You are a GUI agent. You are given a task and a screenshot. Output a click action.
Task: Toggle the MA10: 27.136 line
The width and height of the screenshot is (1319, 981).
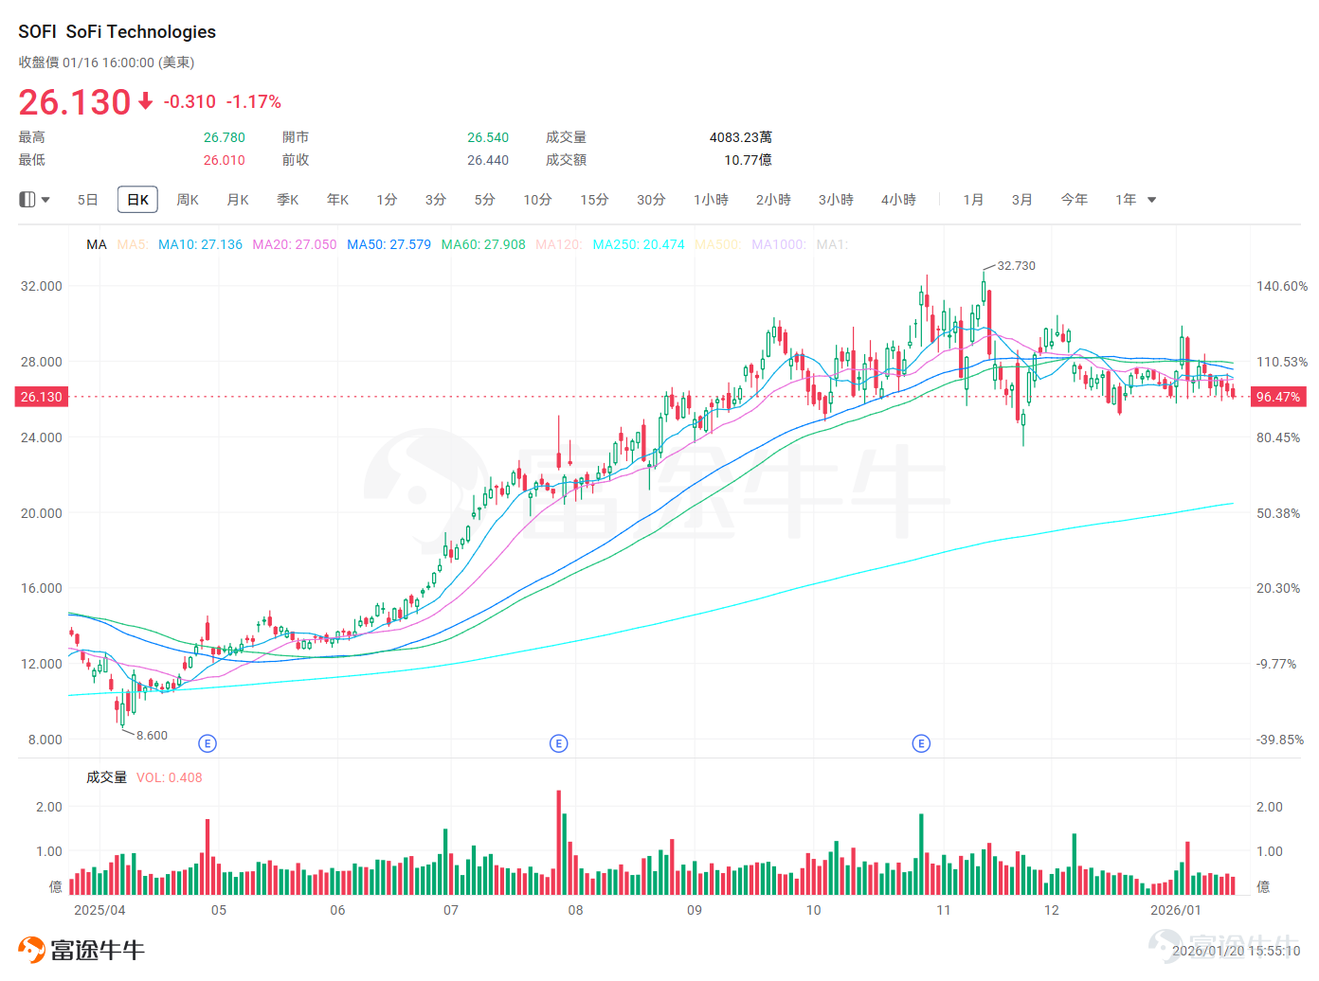coord(200,244)
